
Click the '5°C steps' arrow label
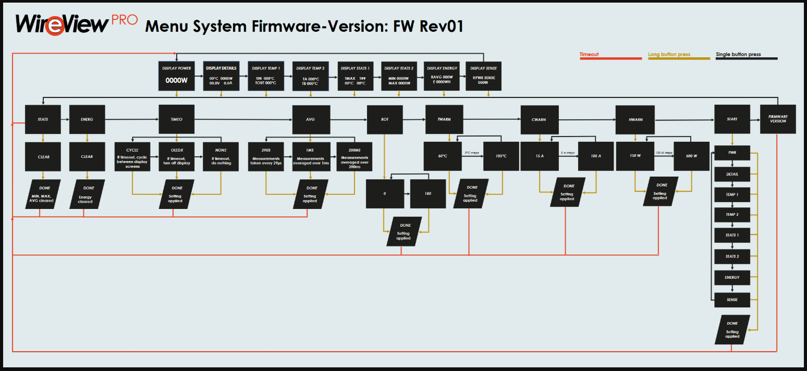point(472,153)
